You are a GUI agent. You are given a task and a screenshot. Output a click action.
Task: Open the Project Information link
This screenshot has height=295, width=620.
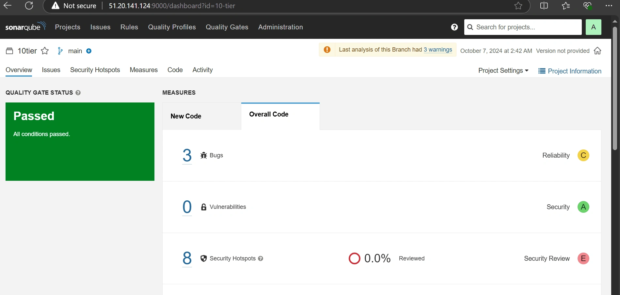tap(570, 71)
